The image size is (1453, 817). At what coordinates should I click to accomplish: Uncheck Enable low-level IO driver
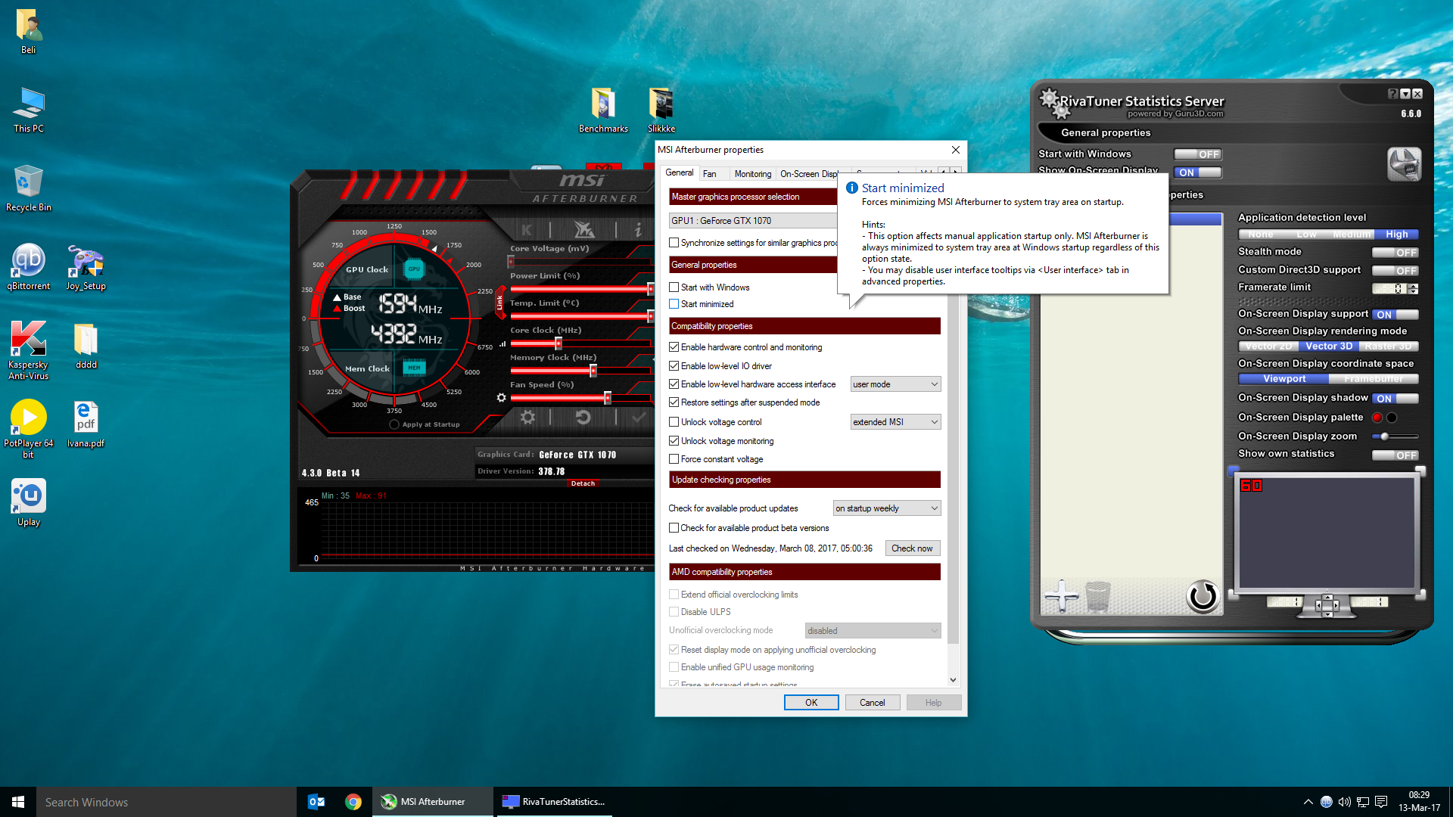pos(674,366)
